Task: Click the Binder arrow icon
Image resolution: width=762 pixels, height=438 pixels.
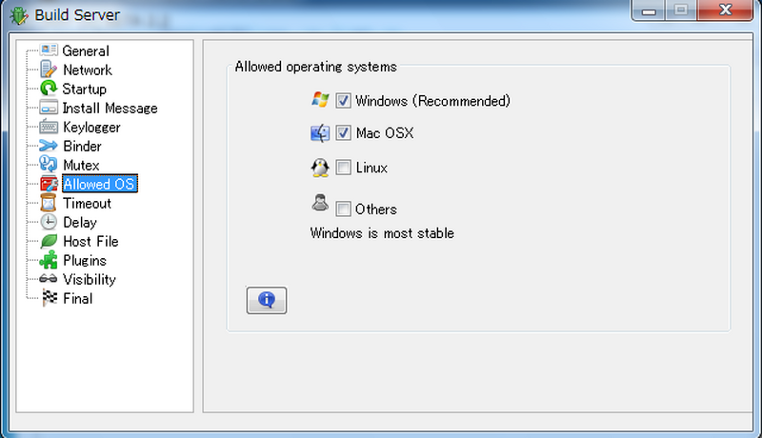Action: pos(49,147)
